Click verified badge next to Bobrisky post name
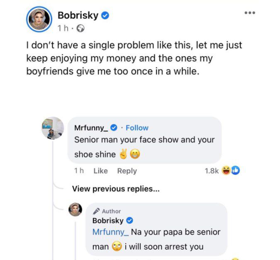The height and width of the screenshot is (260, 280). coord(105,15)
